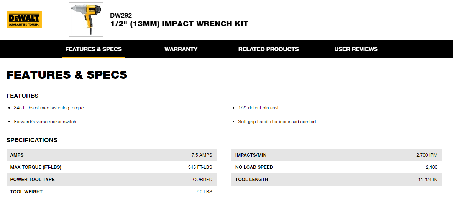This screenshot has height=209, width=453.
Task: Click the DeWalt logo
Action: click(24, 19)
